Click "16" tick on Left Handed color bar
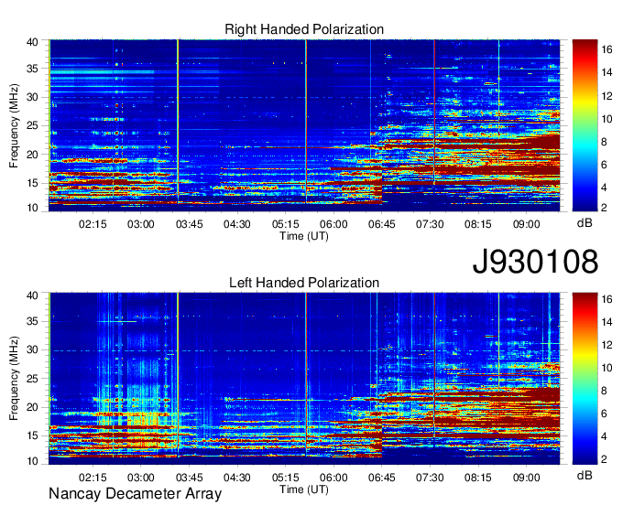 pos(607,299)
